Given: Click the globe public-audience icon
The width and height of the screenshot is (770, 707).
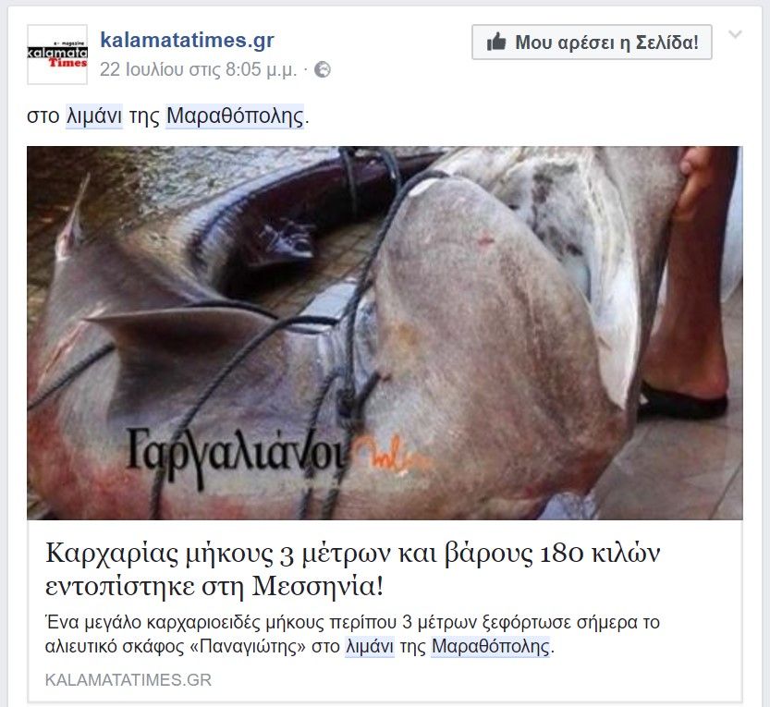Looking at the screenshot, I should [x=322, y=69].
